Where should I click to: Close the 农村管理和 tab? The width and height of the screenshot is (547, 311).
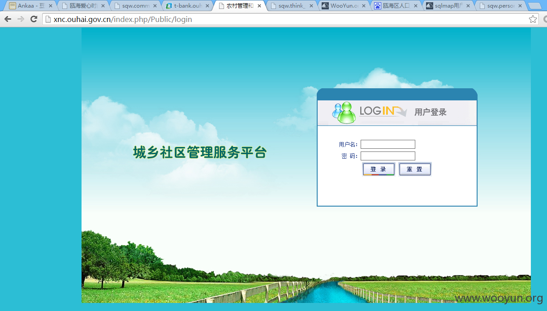pos(259,6)
